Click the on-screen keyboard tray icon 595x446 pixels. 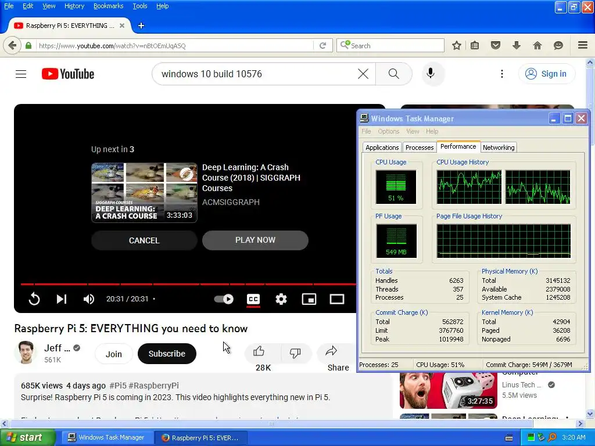click(x=509, y=438)
